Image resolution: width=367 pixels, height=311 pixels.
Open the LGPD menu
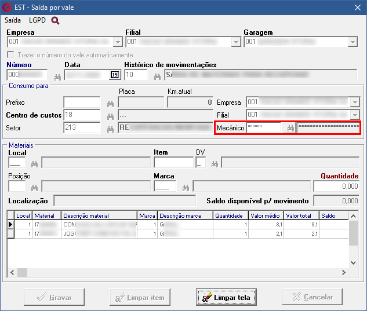pos(37,20)
